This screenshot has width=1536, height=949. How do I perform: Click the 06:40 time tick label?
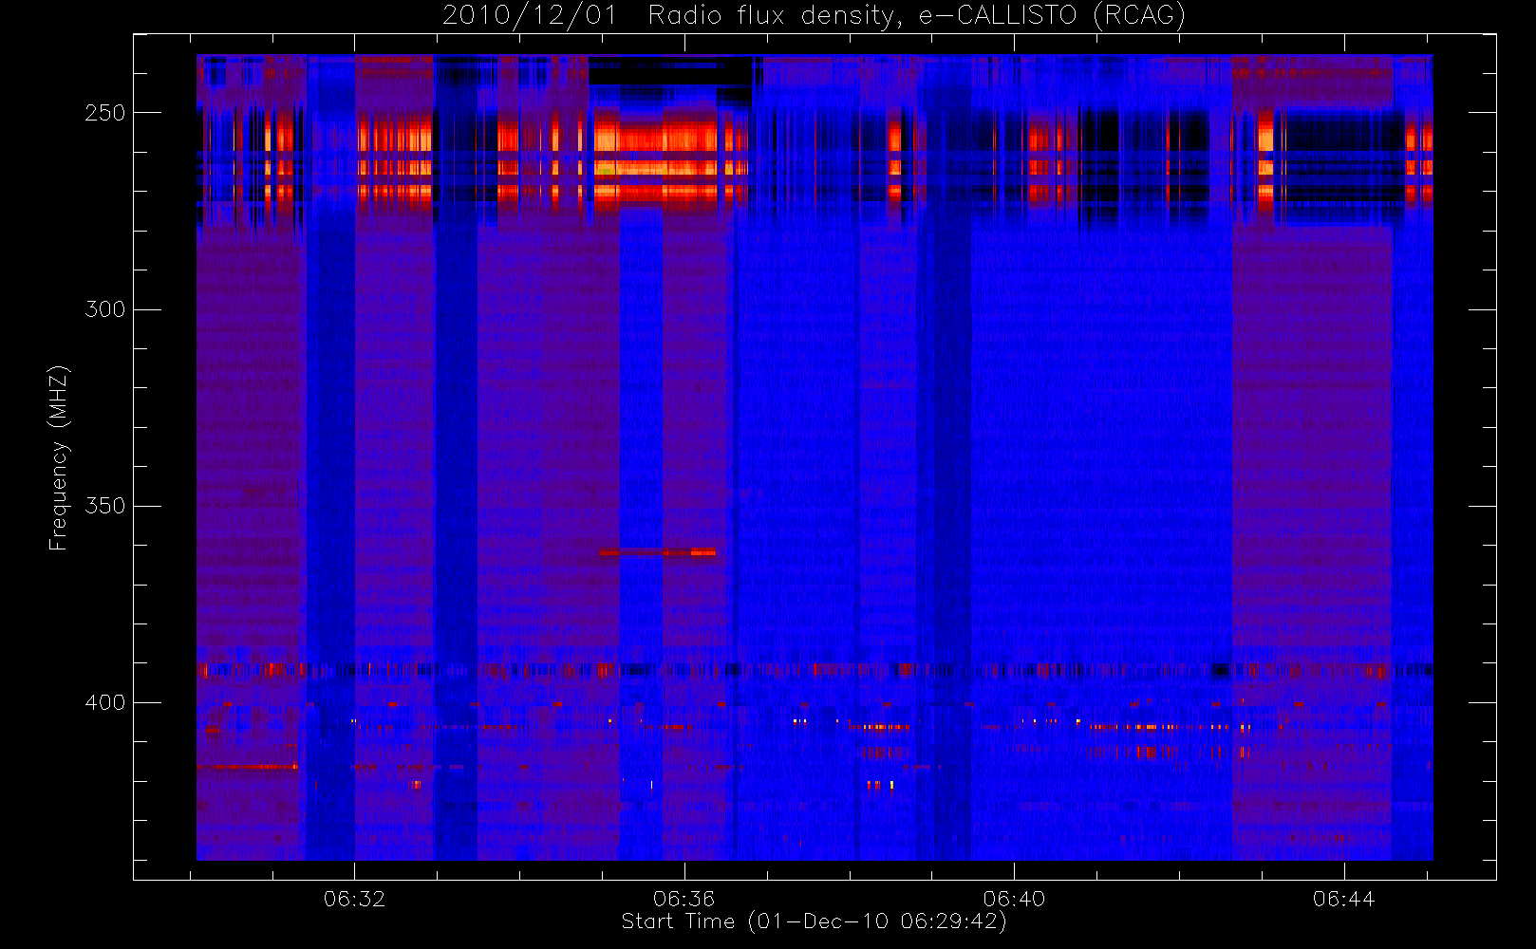click(x=1014, y=899)
